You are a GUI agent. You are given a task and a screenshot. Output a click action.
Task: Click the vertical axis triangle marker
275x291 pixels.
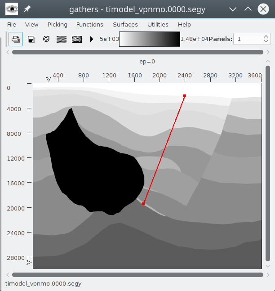pos(29,262)
